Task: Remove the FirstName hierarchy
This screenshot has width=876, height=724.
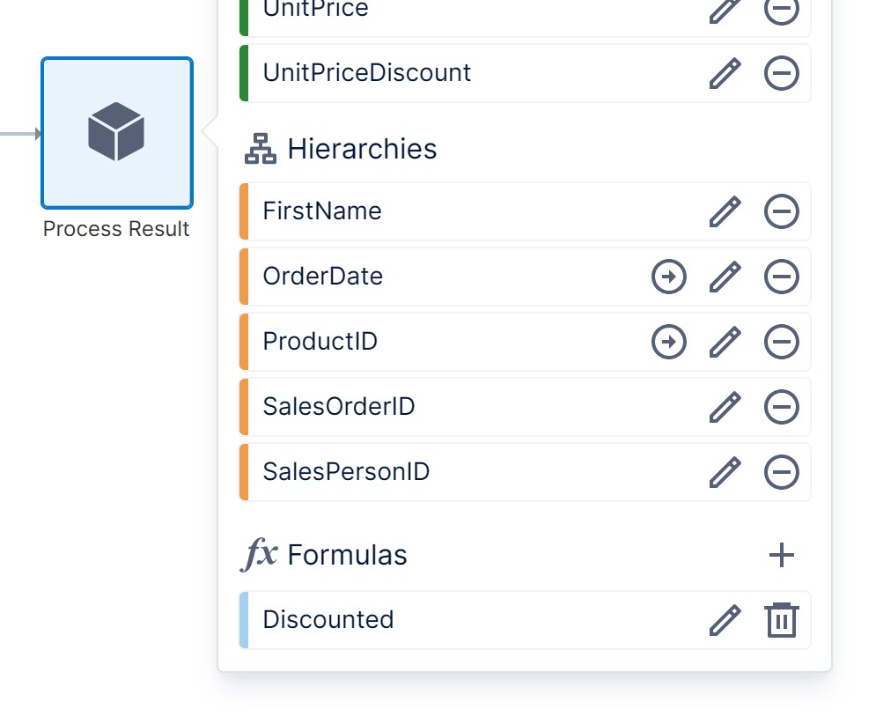Action: coord(781,211)
